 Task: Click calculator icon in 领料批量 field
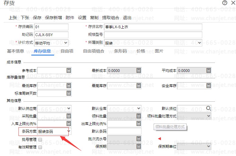pos(139,116)
